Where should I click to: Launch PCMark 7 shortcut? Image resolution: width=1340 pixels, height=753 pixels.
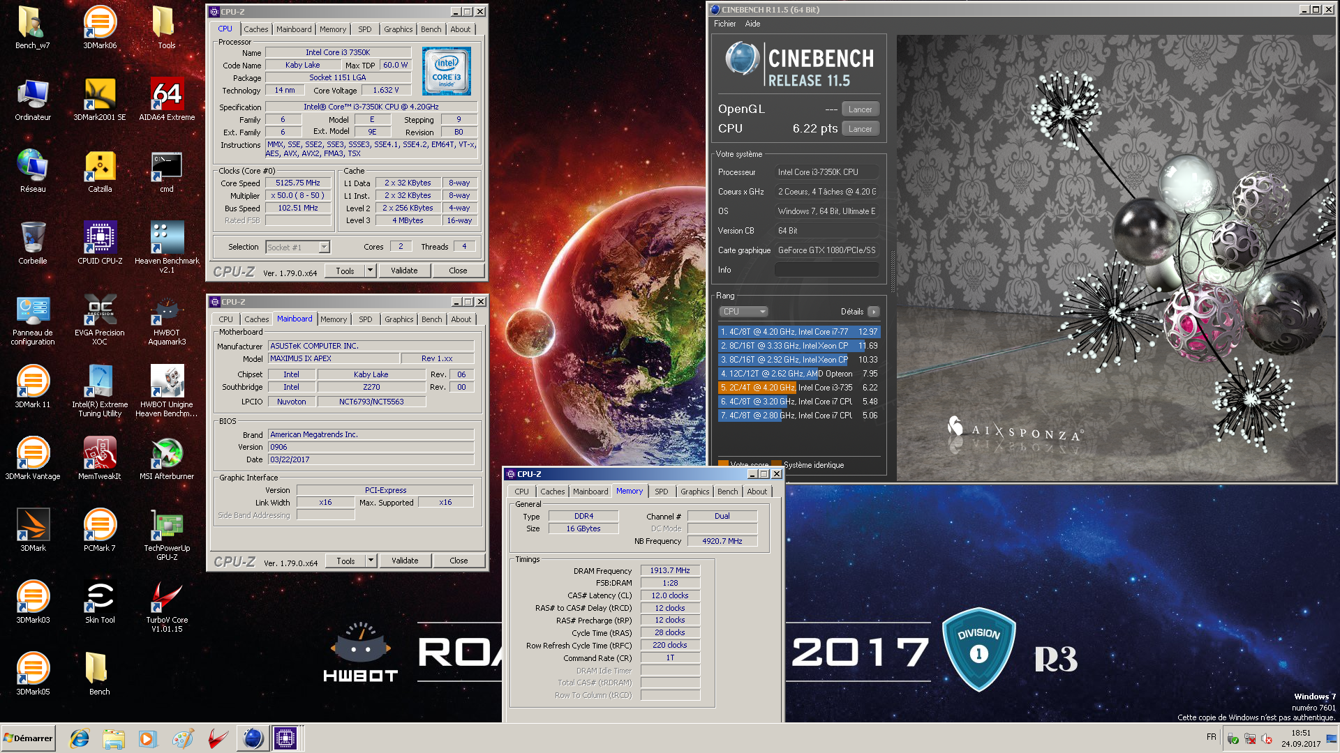point(100,531)
